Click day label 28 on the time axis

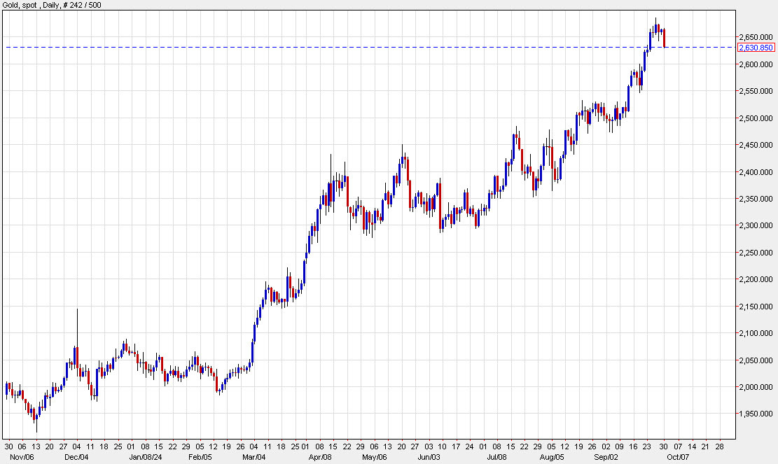coord(719,447)
